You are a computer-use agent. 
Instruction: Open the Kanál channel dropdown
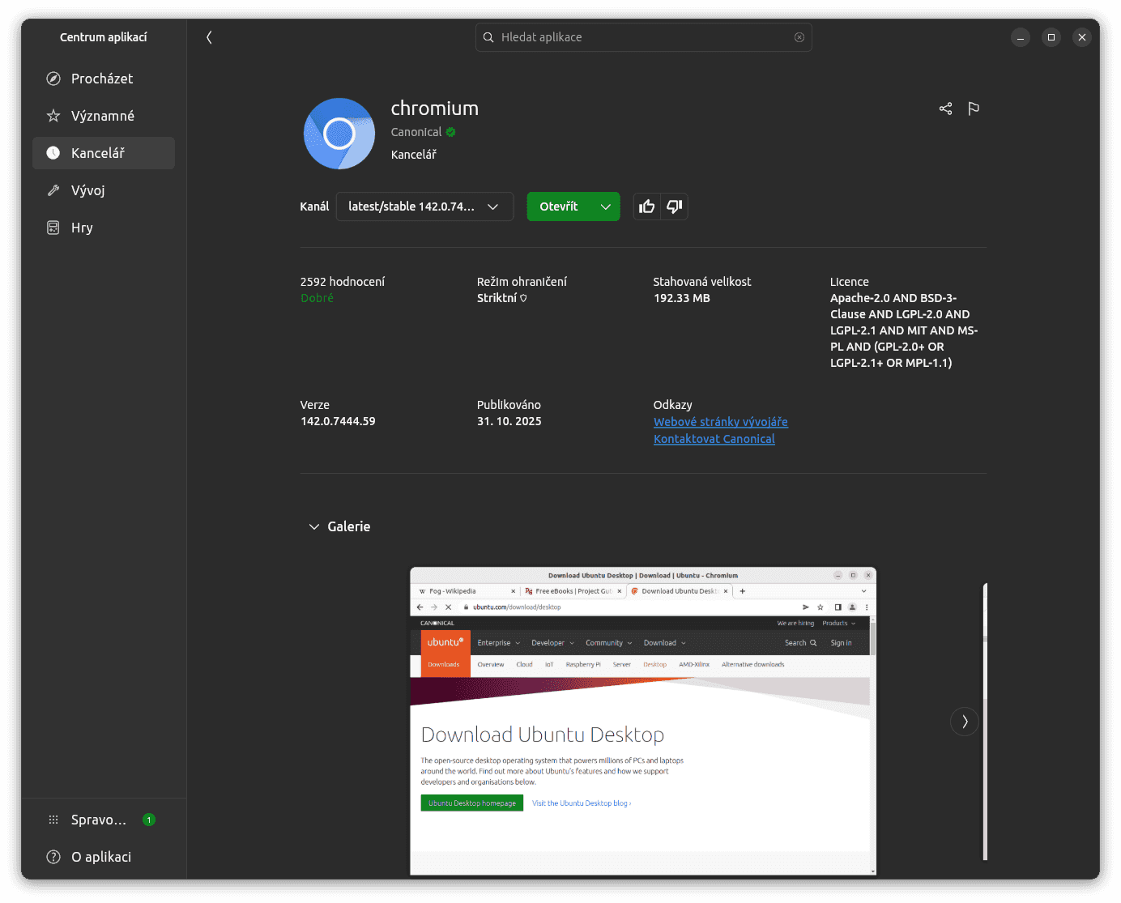425,207
